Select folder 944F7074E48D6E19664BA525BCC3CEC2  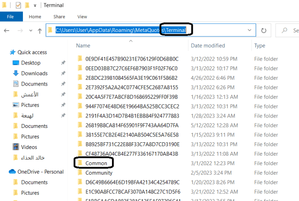[133, 106]
